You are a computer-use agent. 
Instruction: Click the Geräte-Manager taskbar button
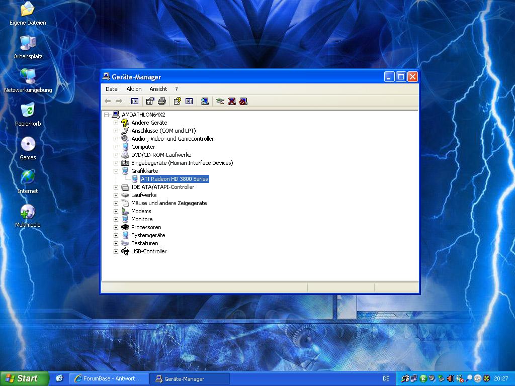tap(189, 378)
